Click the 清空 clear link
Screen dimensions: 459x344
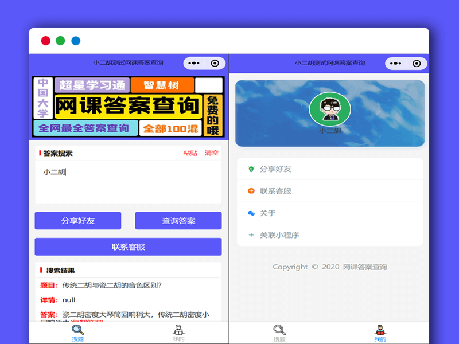tap(212, 153)
